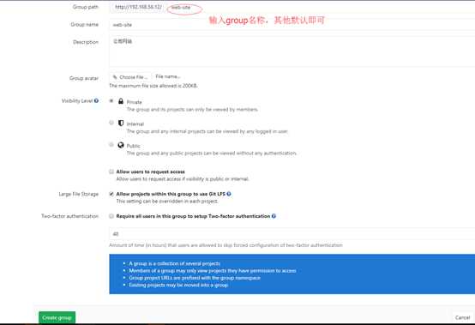475x325 pixels.
Task: Click the Create group button
Action: coord(57,317)
